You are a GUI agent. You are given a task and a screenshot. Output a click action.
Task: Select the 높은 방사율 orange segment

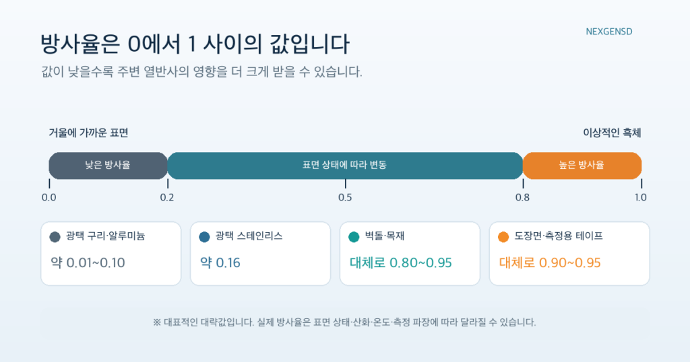[x=582, y=166]
